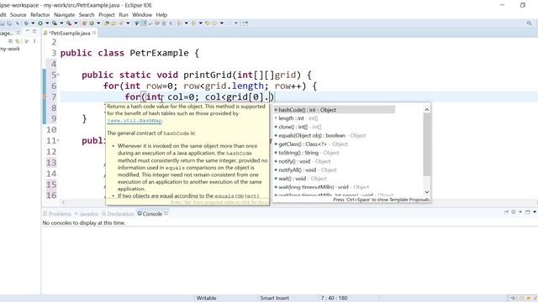Run the program with green Run icon
Viewport: 538px width, 302px height.
pyautogui.click(x=40, y=23)
